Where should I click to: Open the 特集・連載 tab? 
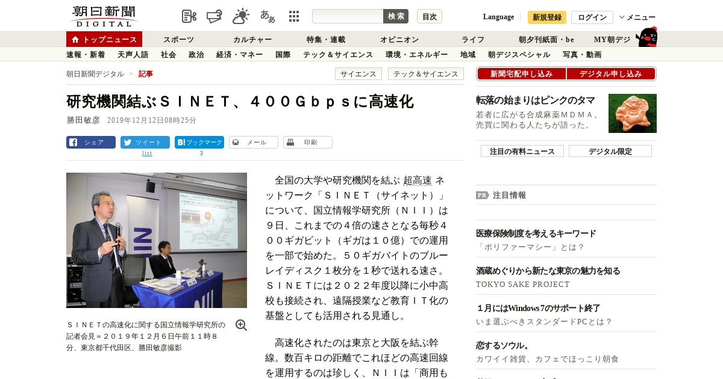pyautogui.click(x=326, y=40)
